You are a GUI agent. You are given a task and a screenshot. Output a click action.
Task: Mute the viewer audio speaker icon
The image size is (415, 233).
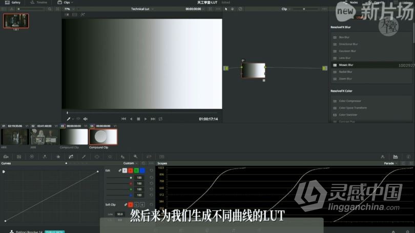click(x=85, y=119)
